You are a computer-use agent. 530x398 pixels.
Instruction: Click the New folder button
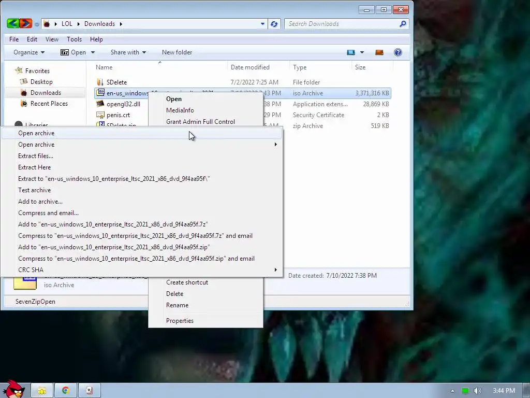coord(177,52)
